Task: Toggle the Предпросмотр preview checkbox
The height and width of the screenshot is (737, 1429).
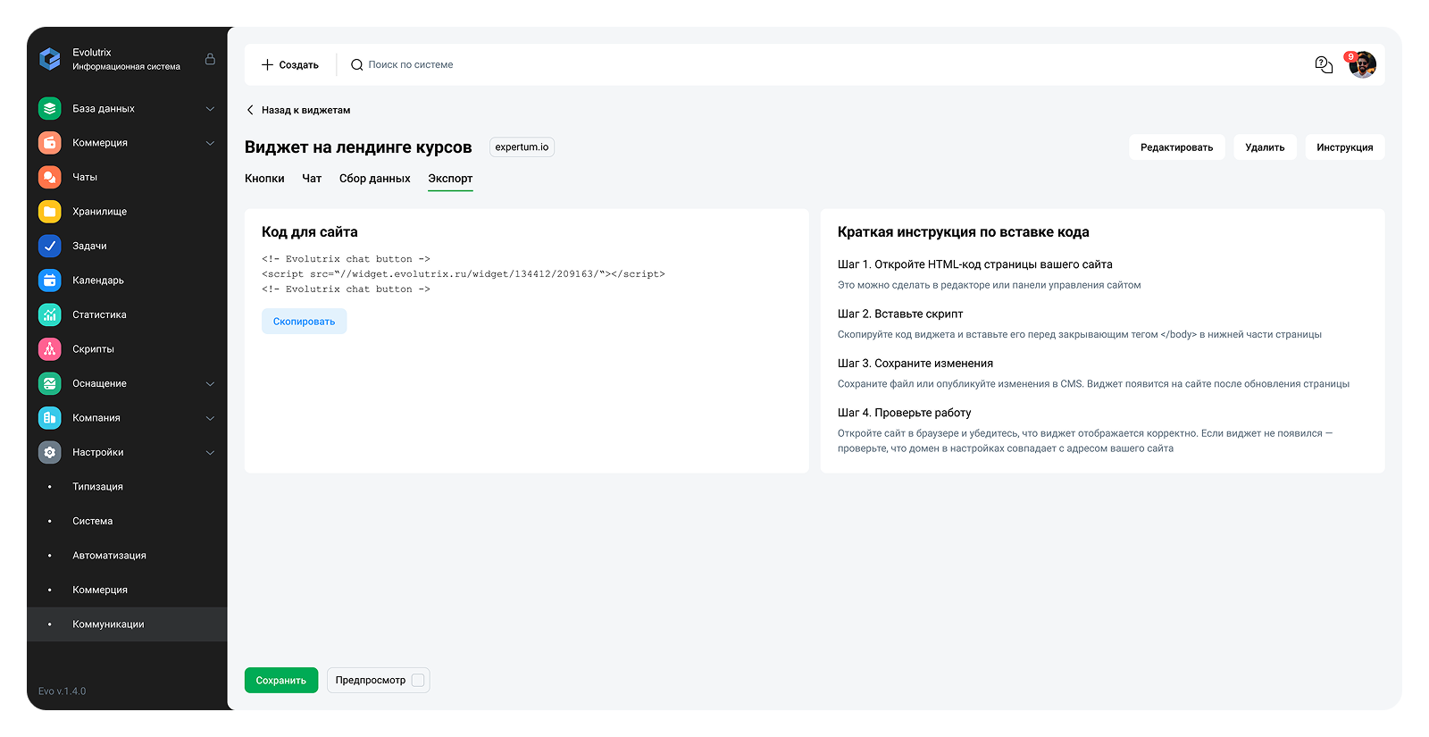Action: (x=418, y=680)
